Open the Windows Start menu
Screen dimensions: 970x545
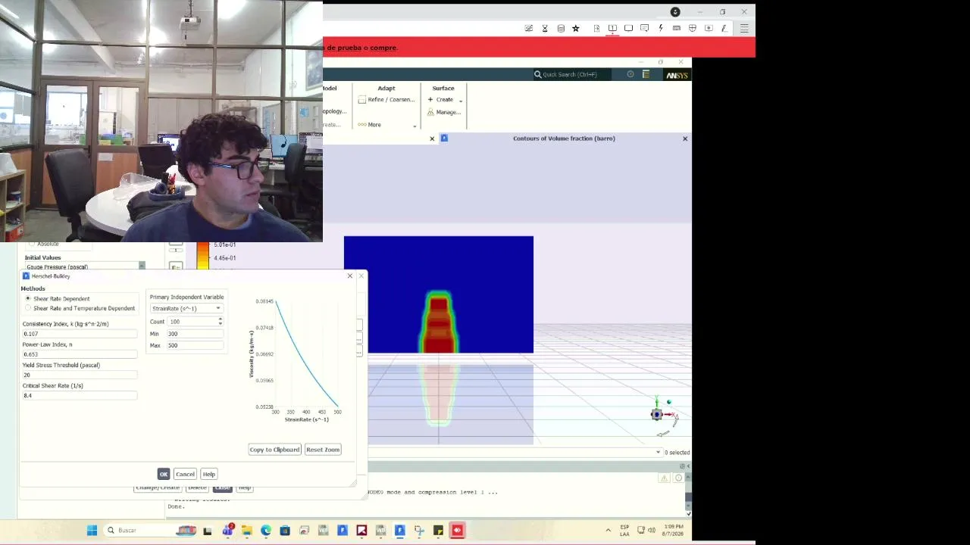[x=92, y=531]
